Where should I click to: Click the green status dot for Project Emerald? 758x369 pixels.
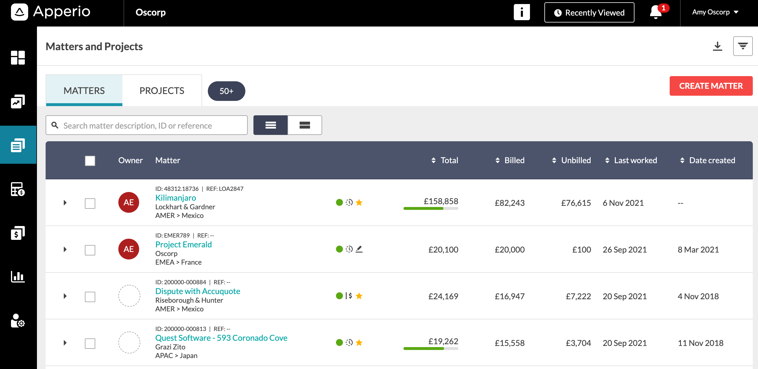[339, 249]
